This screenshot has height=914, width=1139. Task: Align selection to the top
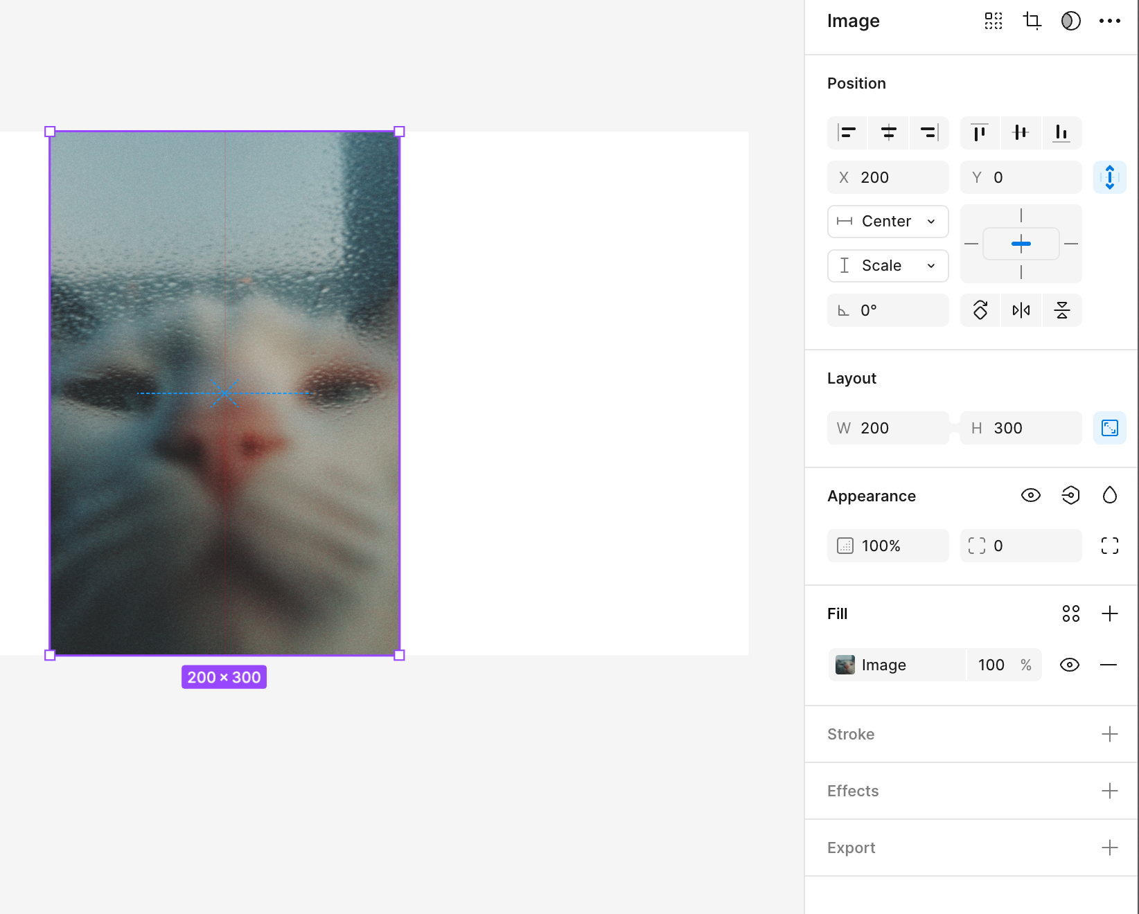coord(980,132)
